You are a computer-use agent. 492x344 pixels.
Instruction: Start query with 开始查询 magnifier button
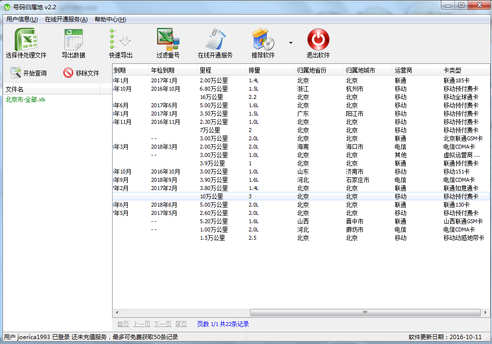pyautogui.click(x=29, y=73)
